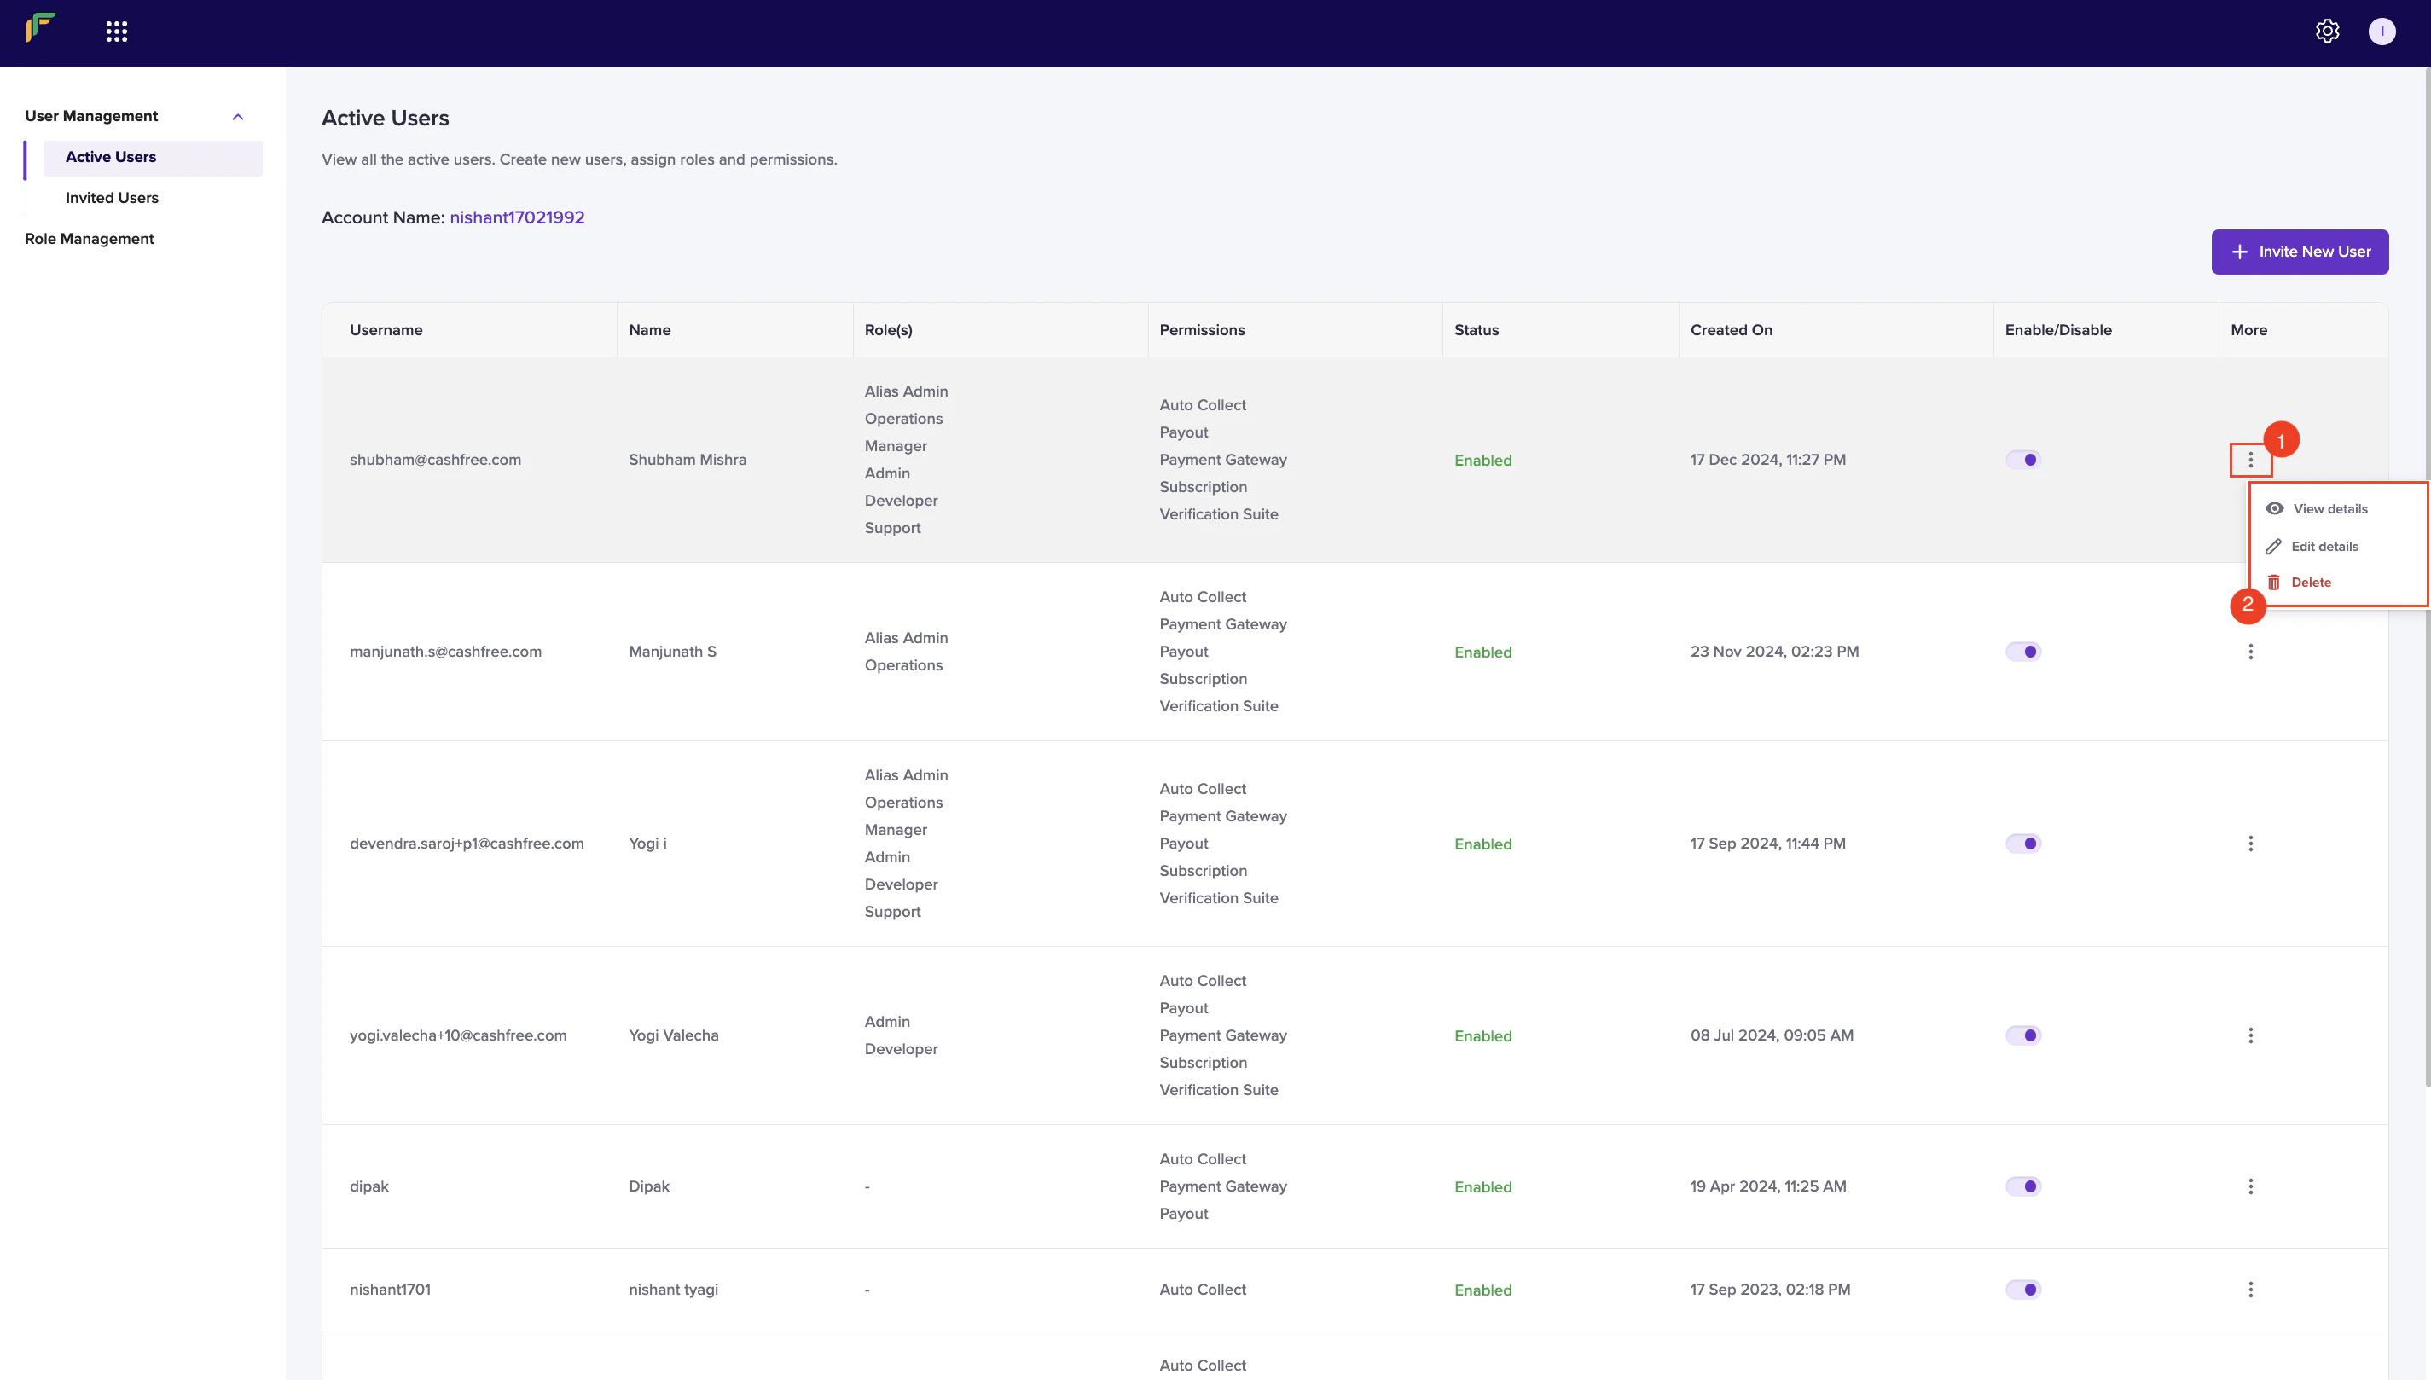The width and height of the screenshot is (2431, 1380).
Task: Click the Cashfree logo in header
Action: coord(41,27)
